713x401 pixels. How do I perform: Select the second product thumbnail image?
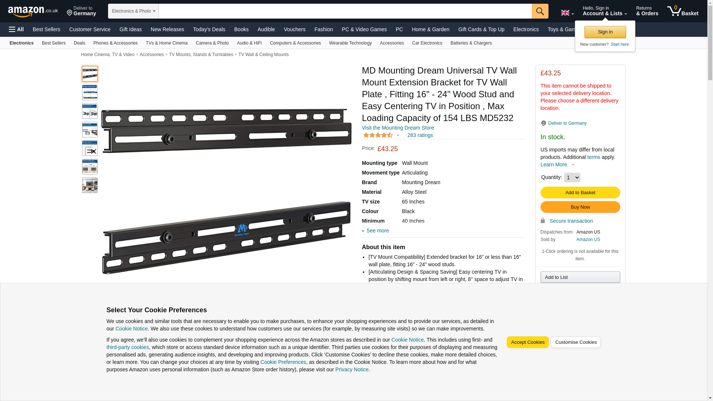coord(90,92)
